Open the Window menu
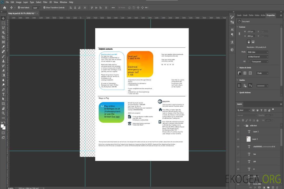Image resolution: width=284 pixels, height=189 pixels. (x=63, y=2)
